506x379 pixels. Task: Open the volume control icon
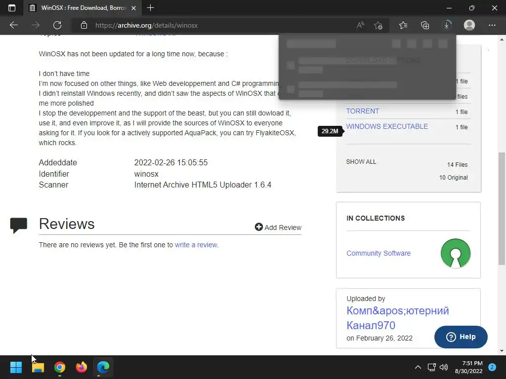click(x=444, y=367)
